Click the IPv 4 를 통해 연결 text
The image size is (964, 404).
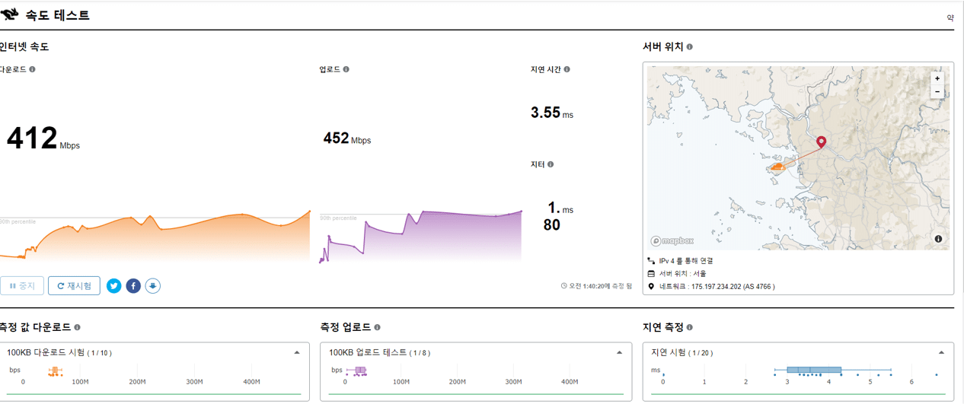[x=685, y=261]
